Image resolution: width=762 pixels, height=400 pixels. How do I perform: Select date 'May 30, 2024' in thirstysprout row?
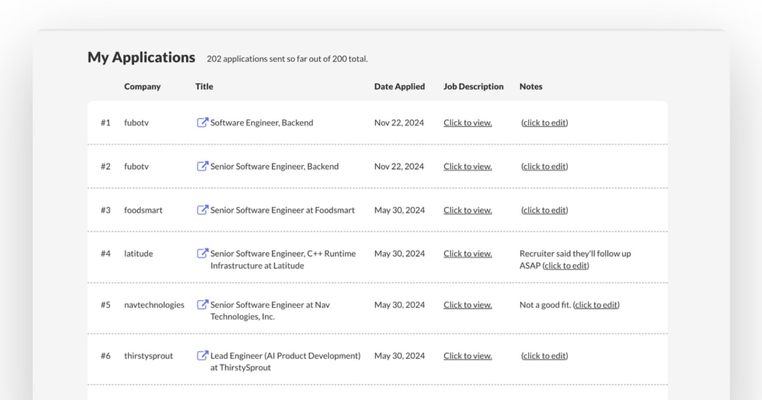click(399, 356)
